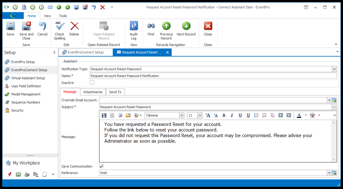The image size is (343, 189).
Task: Run Check Spelling from the Edit group
Action: pyautogui.click(x=60, y=31)
